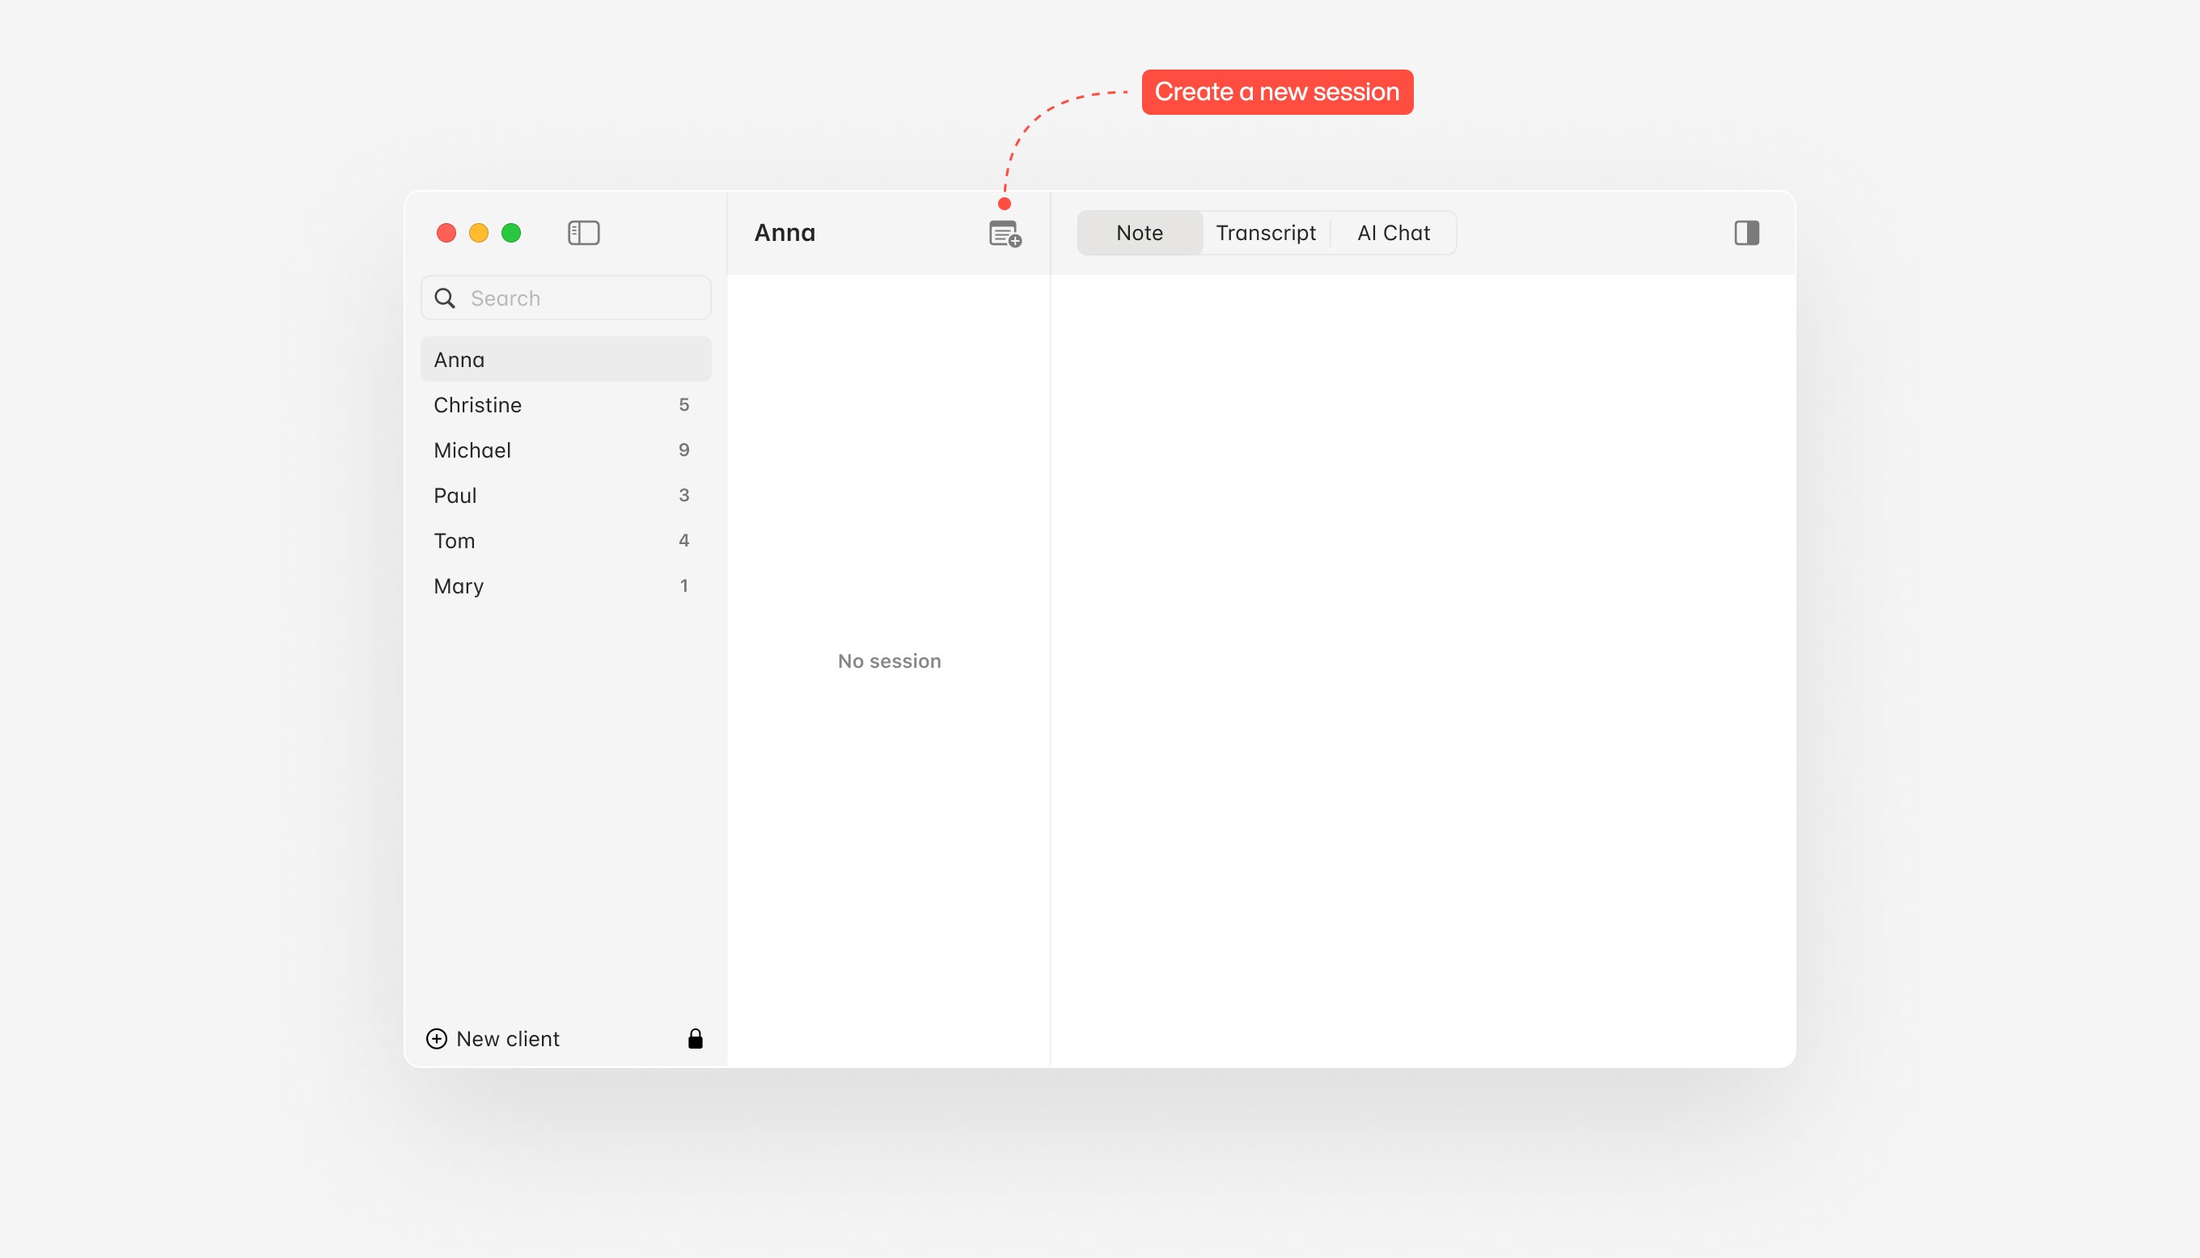
Task: Open the AI Chat tab
Action: 1393,232
